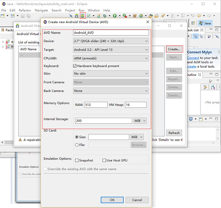Open the Skin selection dropdown
Viewport: 221px width, 208px height.
[x=110, y=74]
